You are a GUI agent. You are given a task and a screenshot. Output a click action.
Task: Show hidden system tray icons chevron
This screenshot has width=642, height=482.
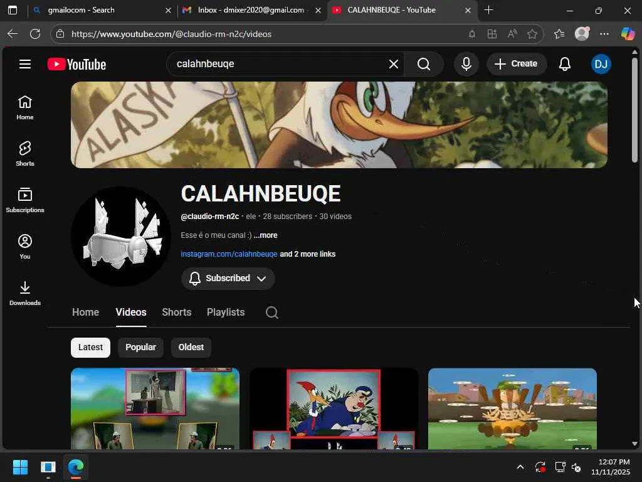point(520,467)
